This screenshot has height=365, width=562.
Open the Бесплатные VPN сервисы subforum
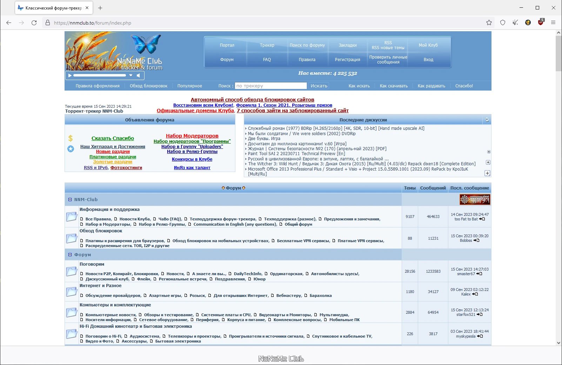pyautogui.click(x=303, y=241)
